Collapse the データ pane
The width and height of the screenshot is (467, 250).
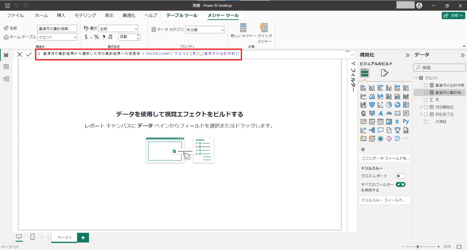coord(462,55)
